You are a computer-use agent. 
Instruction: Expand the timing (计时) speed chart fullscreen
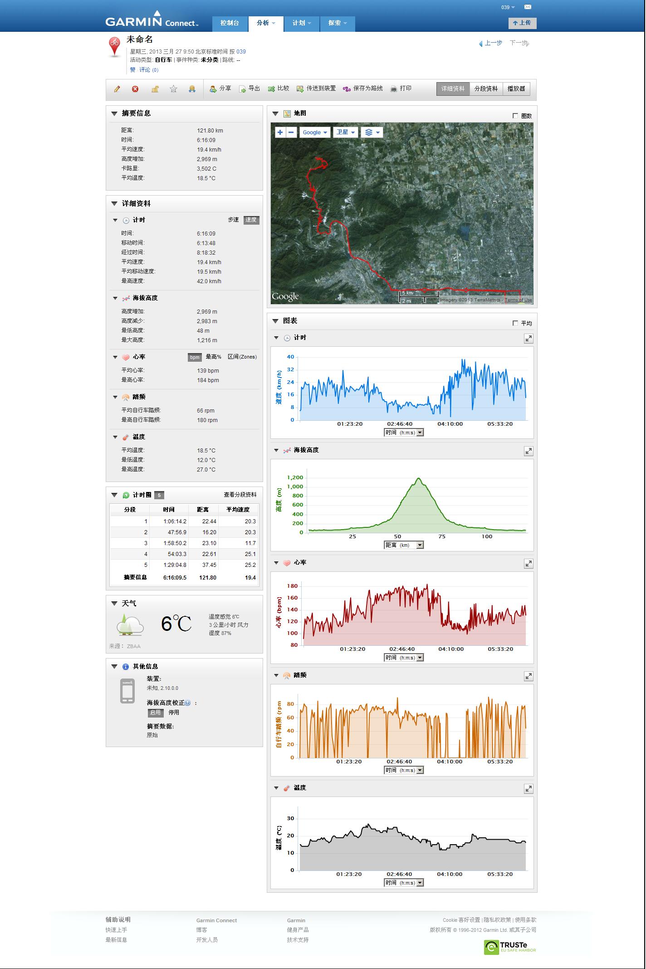click(x=529, y=339)
